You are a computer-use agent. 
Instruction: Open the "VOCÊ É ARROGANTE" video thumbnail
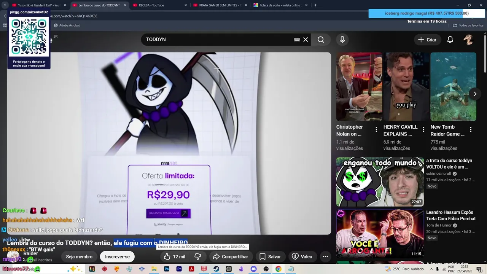(x=380, y=233)
